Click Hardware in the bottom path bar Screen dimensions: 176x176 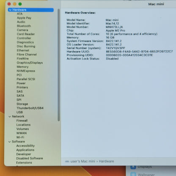pos(106,161)
